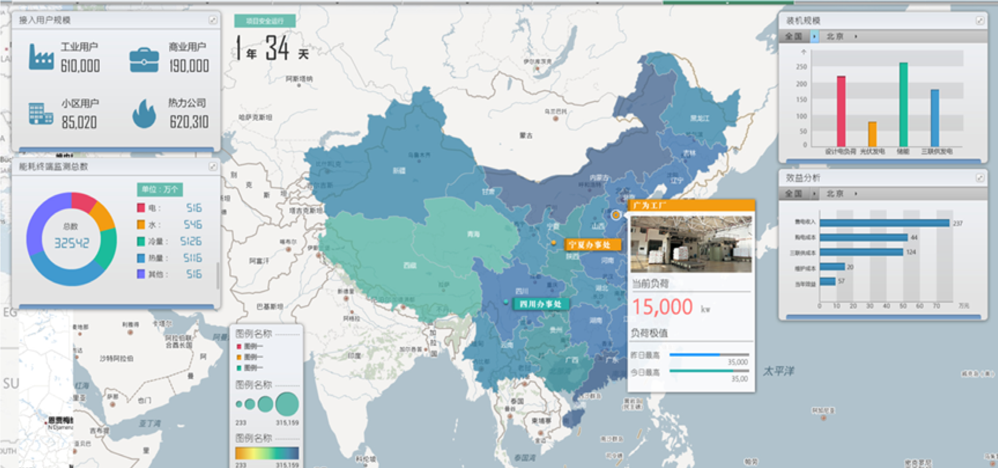Image resolution: width=998 pixels, height=468 pixels.
Task: Toggle the red 电 legend square
Action: pyautogui.click(x=141, y=208)
